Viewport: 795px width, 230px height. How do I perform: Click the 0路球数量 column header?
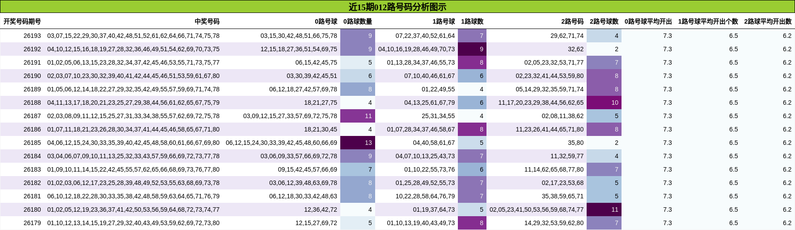point(358,21)
